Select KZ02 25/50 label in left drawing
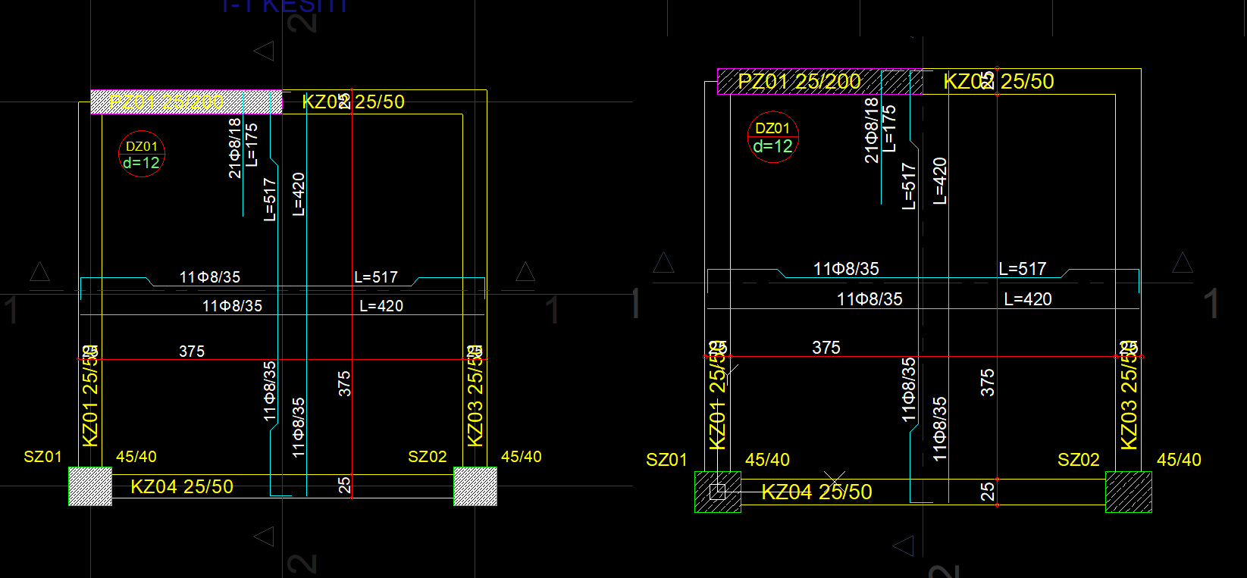 (353, 102)
